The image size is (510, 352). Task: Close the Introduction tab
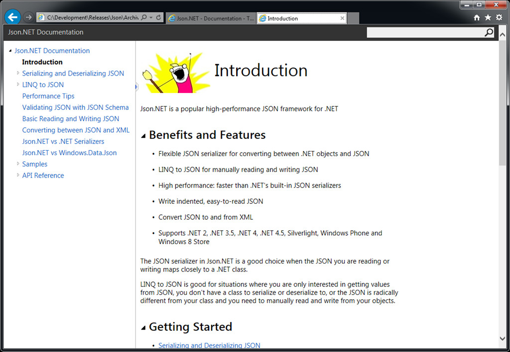click(342, 18)
